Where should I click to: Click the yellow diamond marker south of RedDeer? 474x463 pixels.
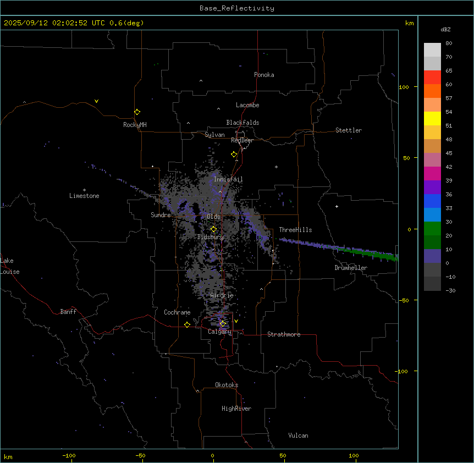pyautogui.click(x=234, y=155)
